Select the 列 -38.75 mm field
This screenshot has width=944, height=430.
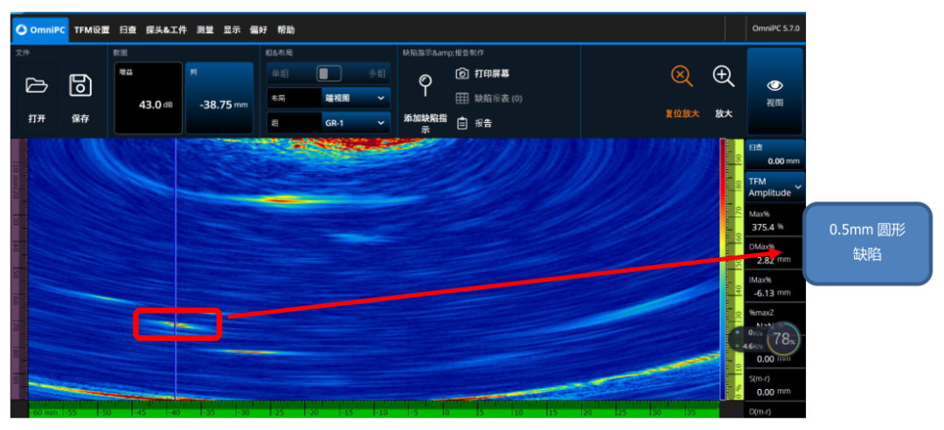coord(219,98)
